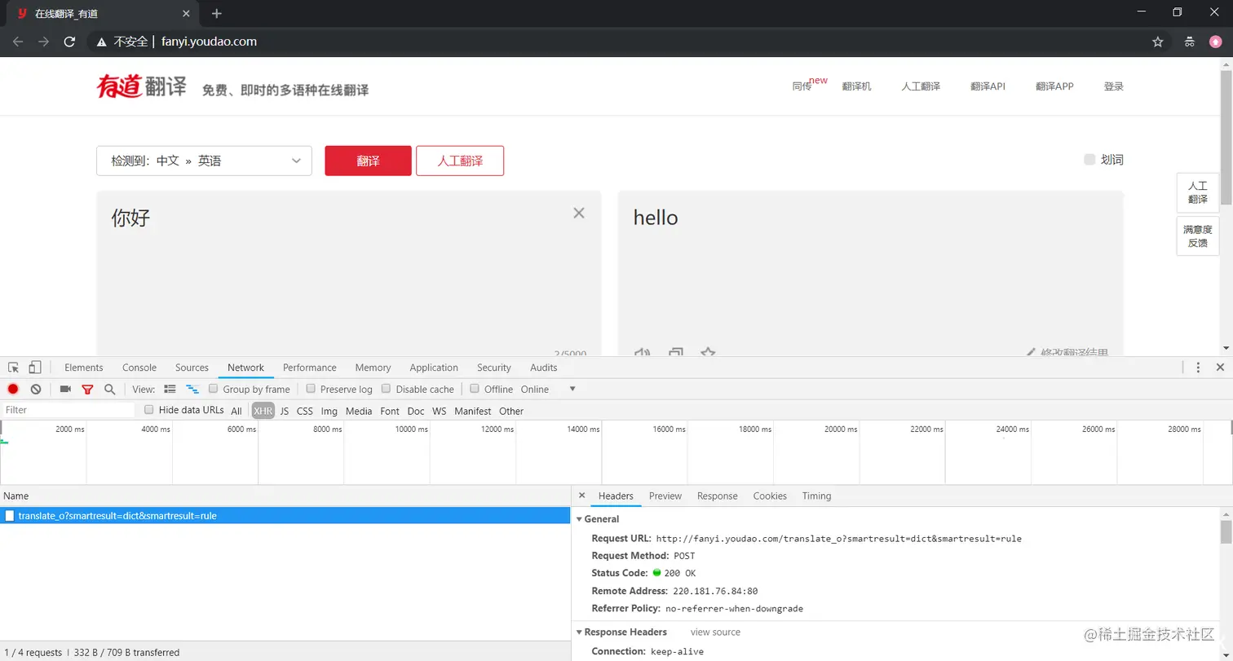Image resolution: width=1233 pixels, height=661 pixels.
Task: Open the pink profile avatar icon
Action: click(1216, 42)
